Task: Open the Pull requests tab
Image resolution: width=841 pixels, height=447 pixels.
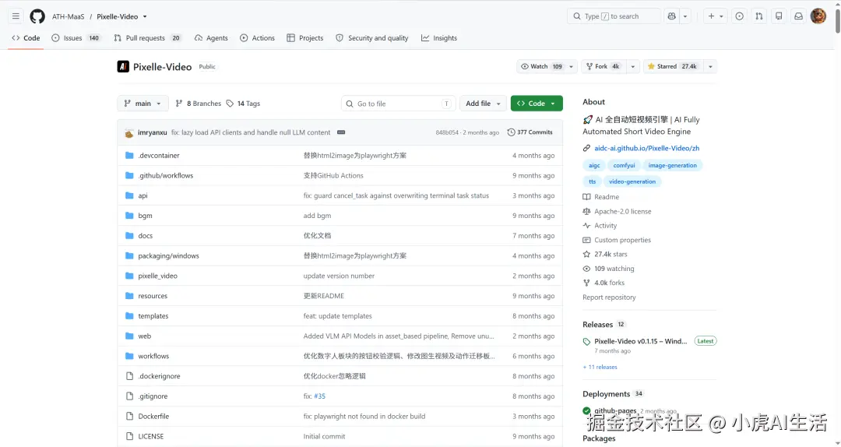Action: click(147, 38)
